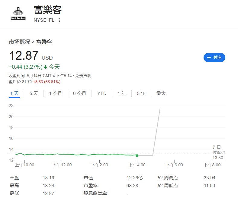
Task: Open the three-dot menu beside NYSE: FL
Action: (60, 20)
